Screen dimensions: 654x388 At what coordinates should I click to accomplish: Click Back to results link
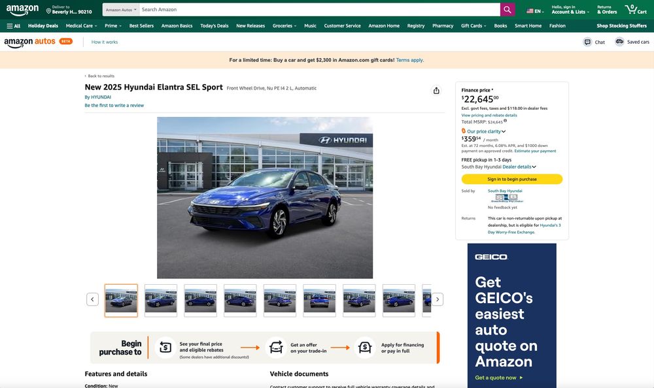pyautogui.click(x=99, y=76)
